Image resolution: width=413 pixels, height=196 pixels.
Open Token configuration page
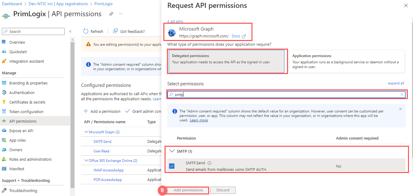(26, 112)
